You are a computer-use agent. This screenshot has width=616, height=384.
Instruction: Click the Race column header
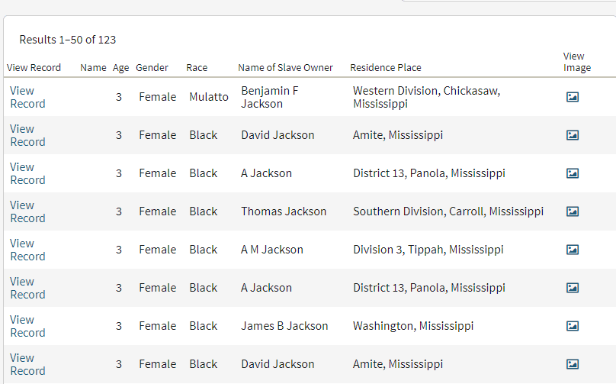197,68
